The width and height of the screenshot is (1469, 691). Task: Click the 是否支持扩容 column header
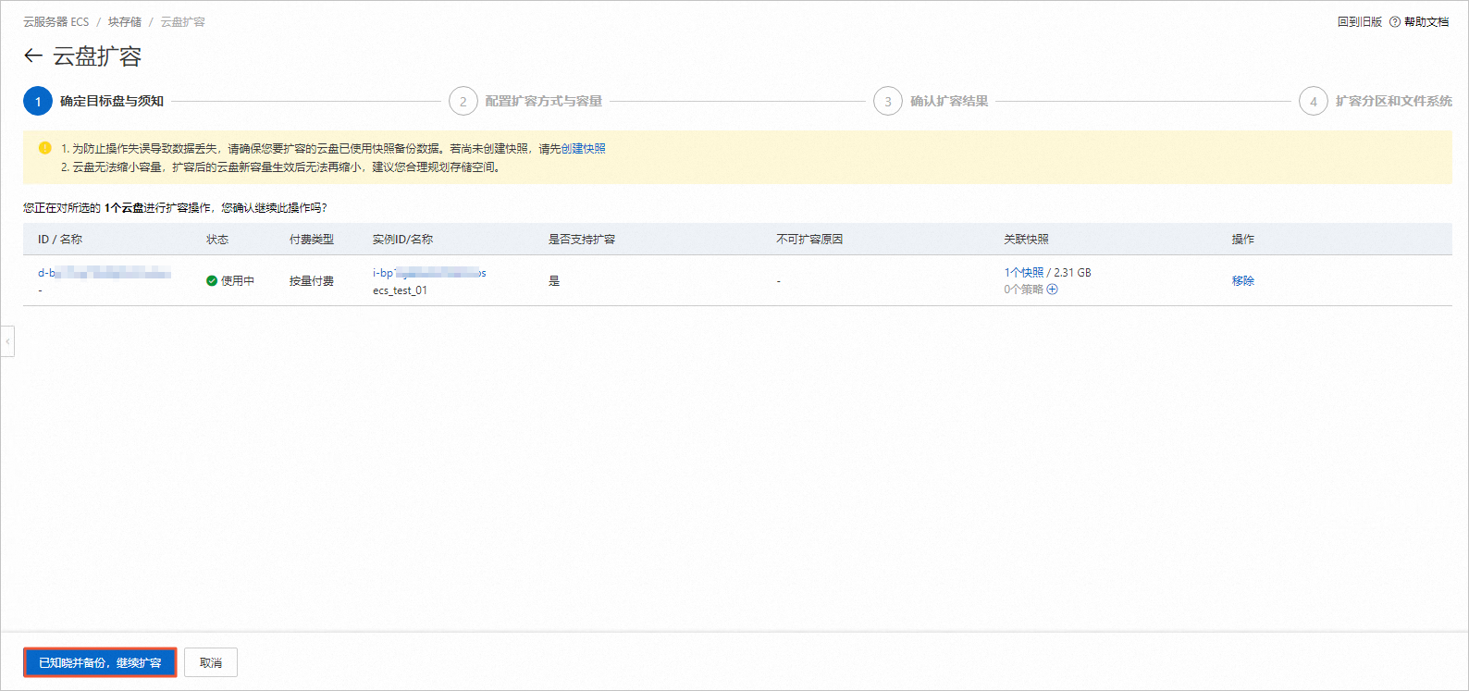tap(582, 240)
